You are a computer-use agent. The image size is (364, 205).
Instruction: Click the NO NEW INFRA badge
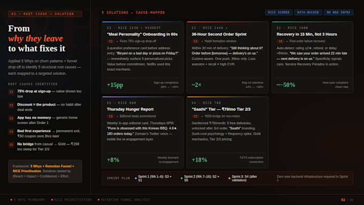[338, 12]
